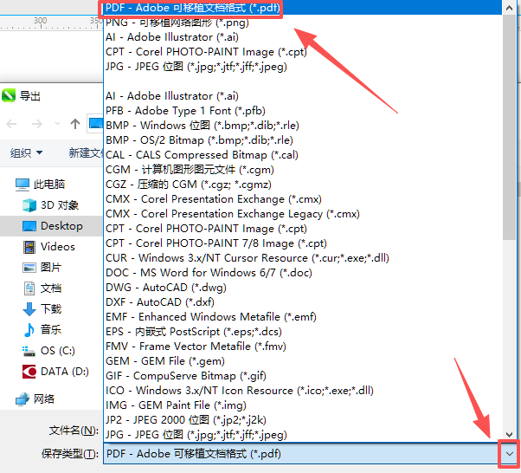The height and width of the screenshot is (473, 521).
Task: Click the 保存类型 combo box field
Action: click(311, 454)
